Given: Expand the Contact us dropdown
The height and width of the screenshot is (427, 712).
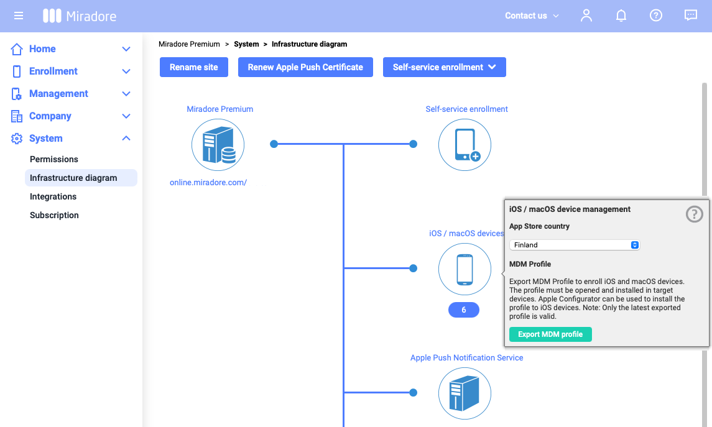Looking at the screenshot, I should pyautogui.click(x=532, y=16).
